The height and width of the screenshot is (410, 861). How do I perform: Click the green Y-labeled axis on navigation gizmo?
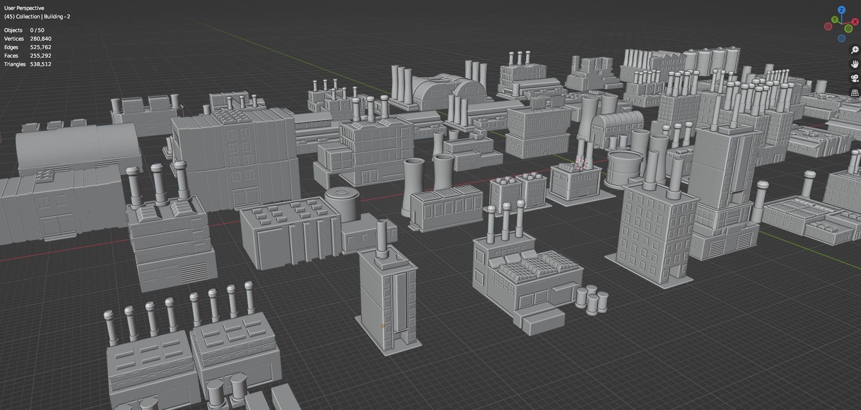click(x=835, y=19)
